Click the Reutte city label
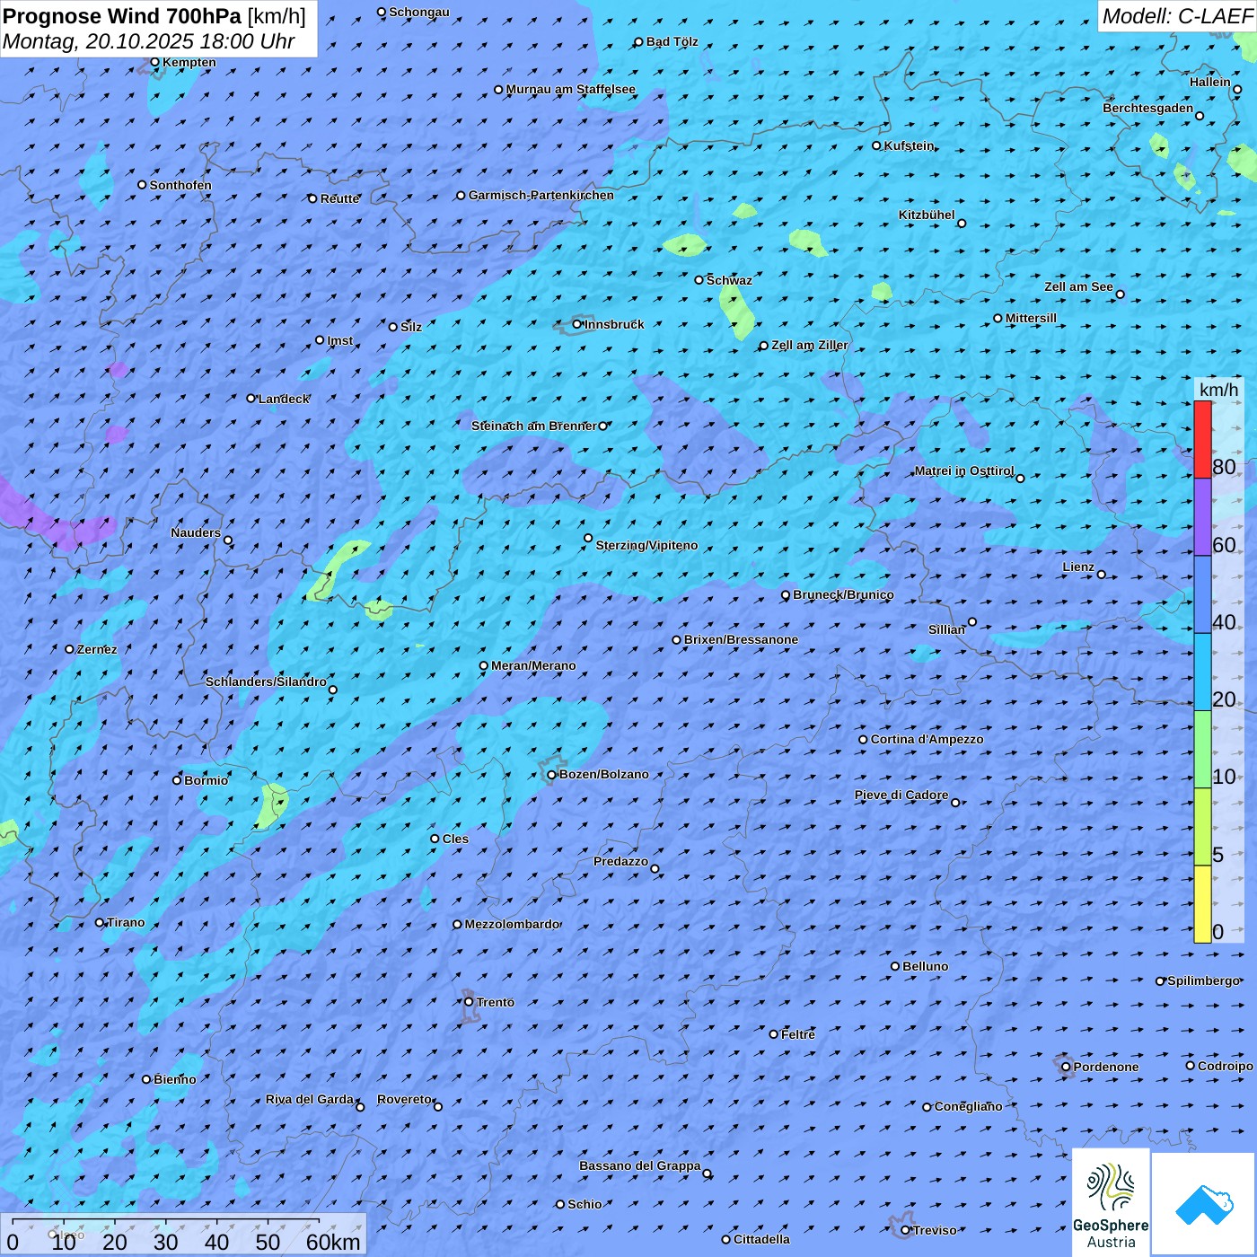 click(x=339, y=198)
